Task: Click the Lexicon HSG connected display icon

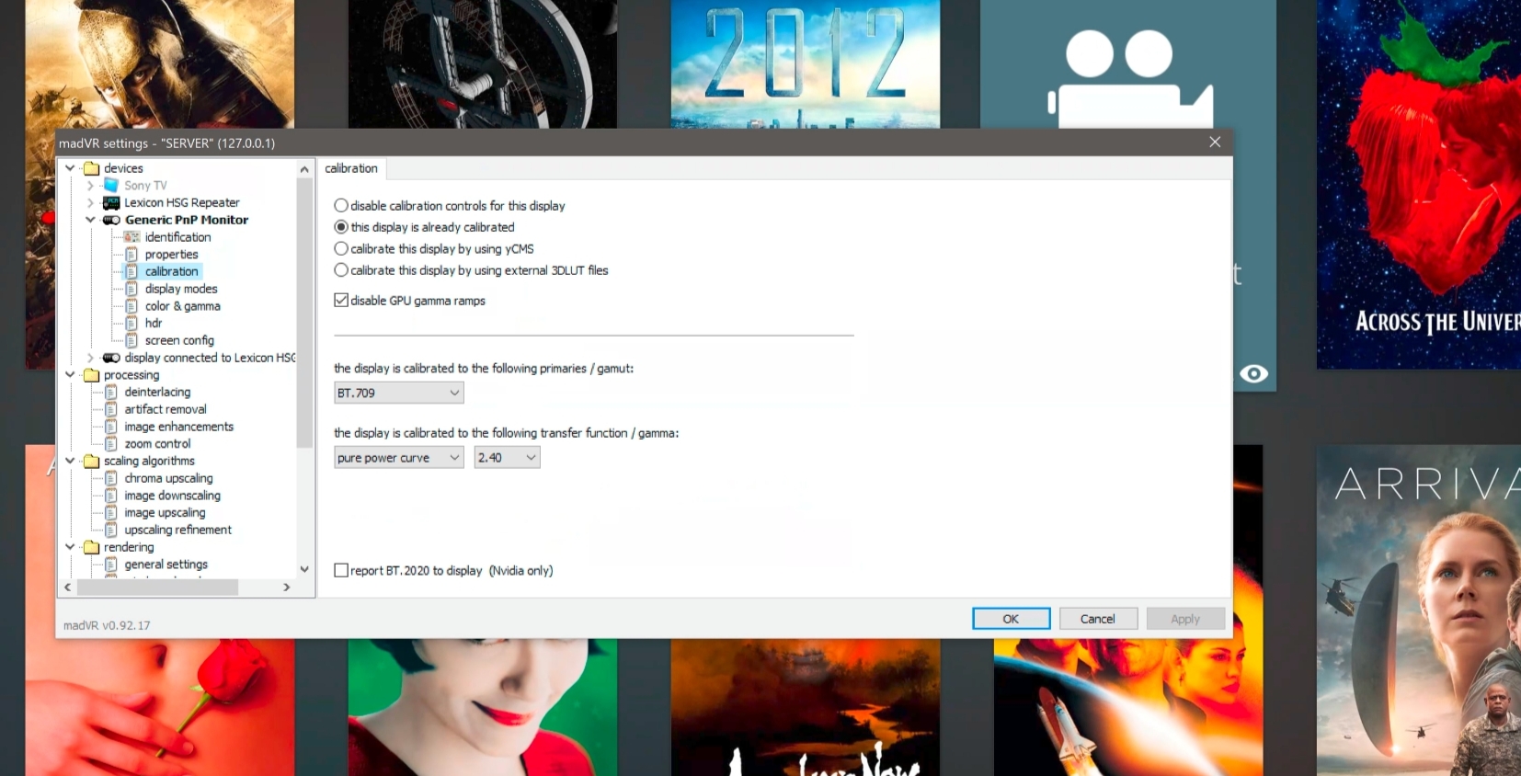Action: click(x=111, y=358)
